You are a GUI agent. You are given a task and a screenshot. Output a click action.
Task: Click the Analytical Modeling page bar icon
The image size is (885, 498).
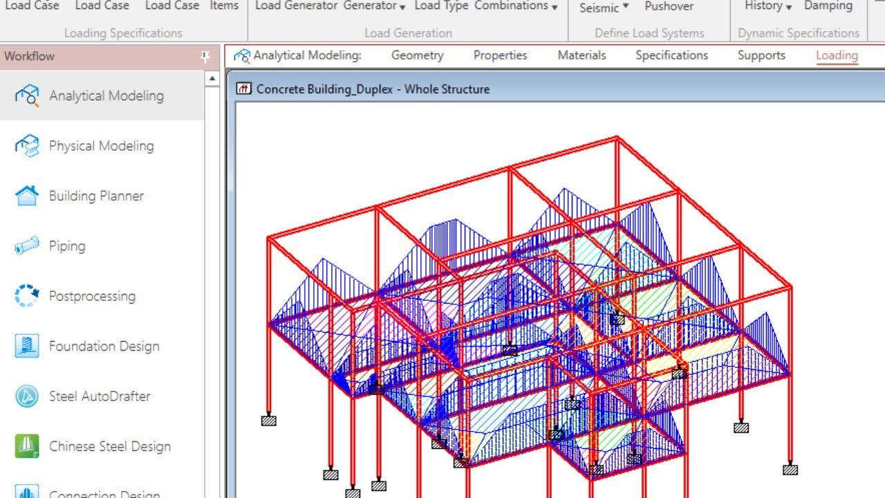[241, 55]
